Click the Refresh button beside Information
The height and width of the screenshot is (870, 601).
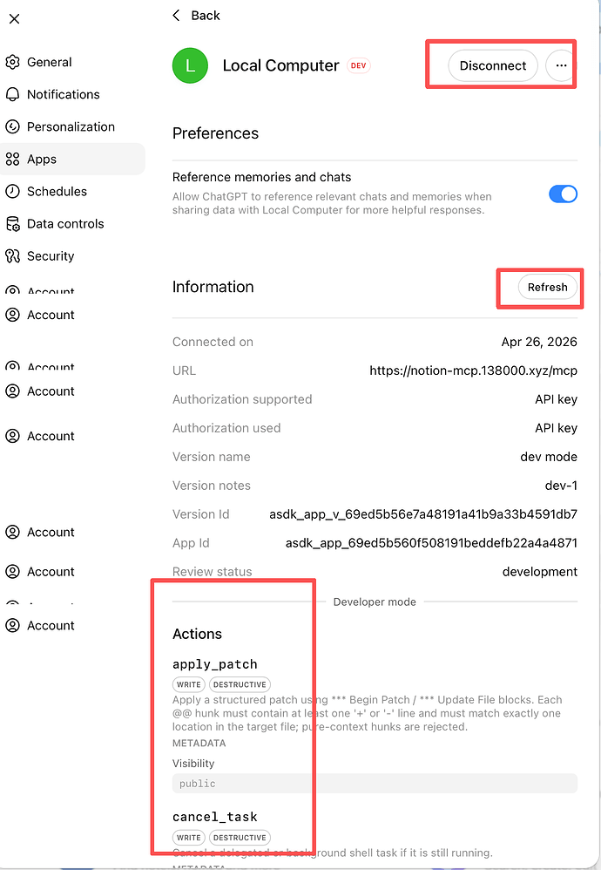point(547,287)
